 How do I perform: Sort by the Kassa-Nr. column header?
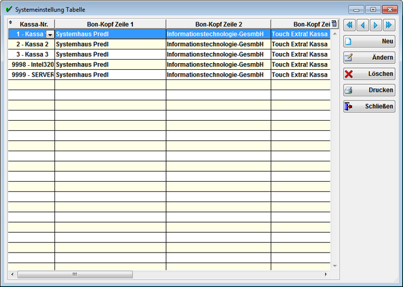tap(31, 24)
